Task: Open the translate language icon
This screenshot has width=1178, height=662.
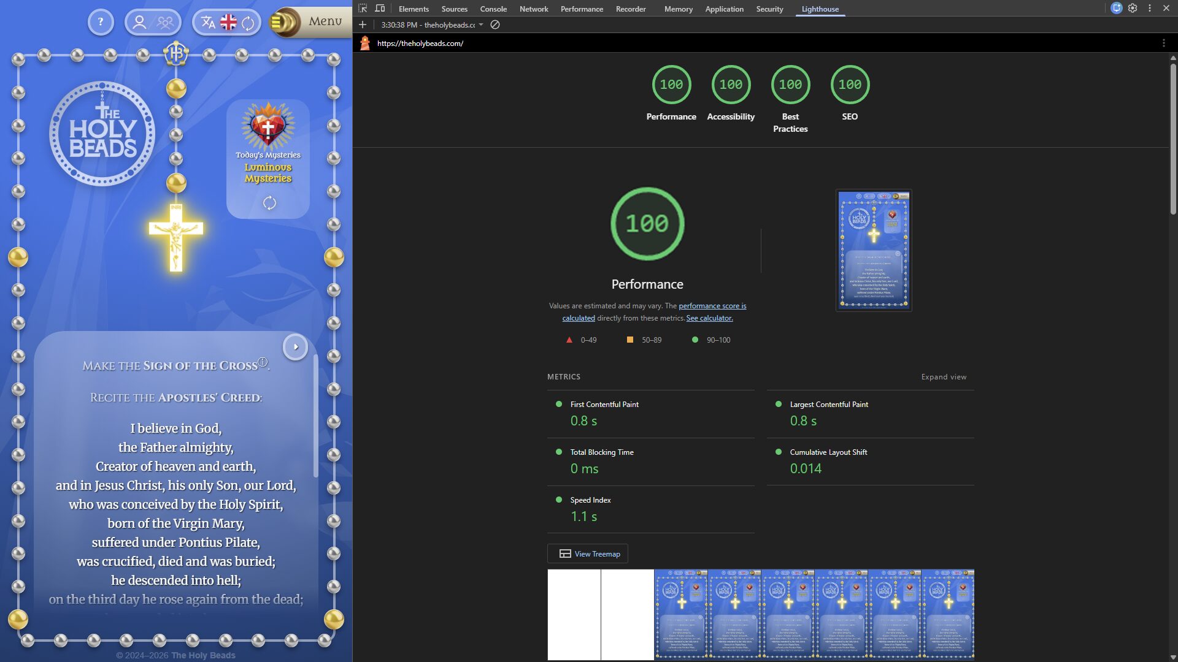Action: [209, 23]
